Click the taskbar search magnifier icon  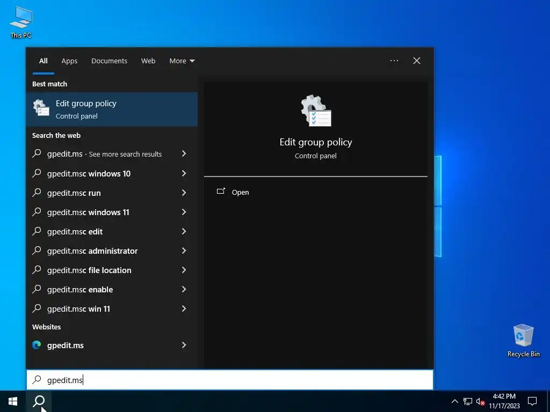[x=39, y=401]
